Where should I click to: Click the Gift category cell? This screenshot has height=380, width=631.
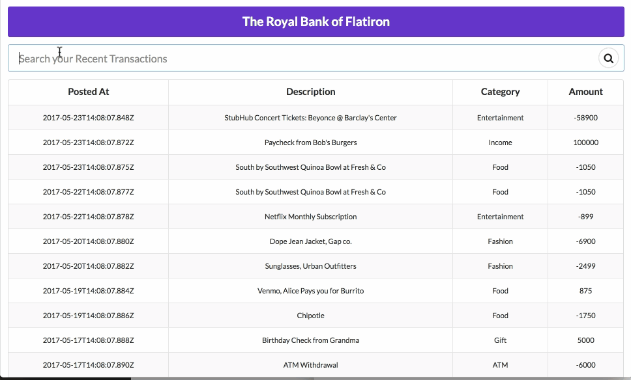(500, 340)
